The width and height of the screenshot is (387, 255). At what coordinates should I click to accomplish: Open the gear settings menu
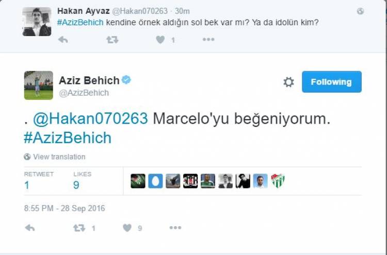click(288, 82)
